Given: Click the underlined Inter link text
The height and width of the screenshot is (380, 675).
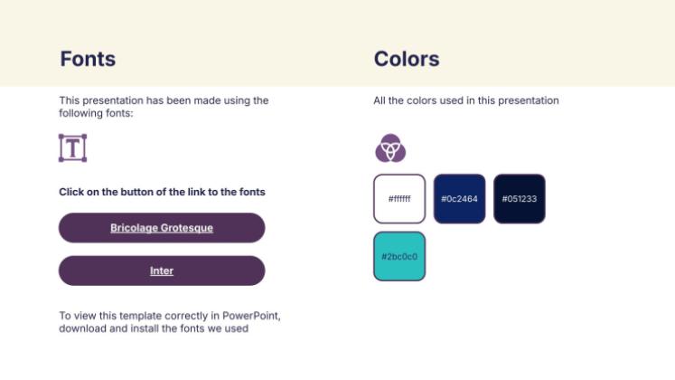Looking at the screenshot, I should click(x=162, y=271).
